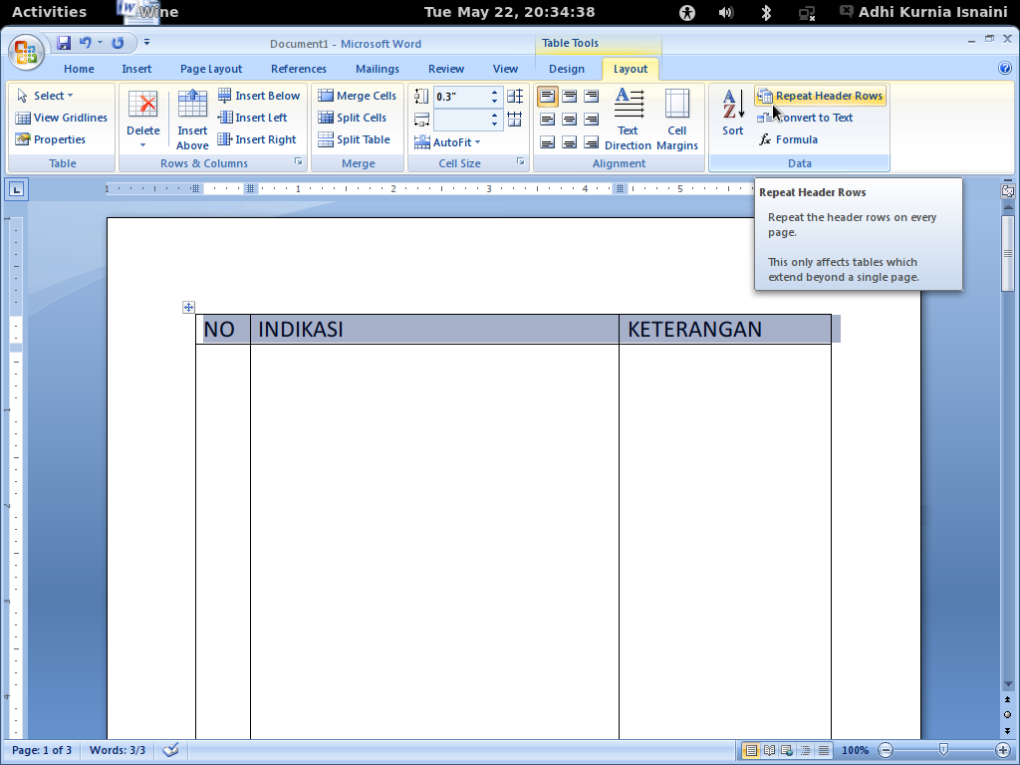The height and width of the screenshot is (765, 1020).
Task: Open Cell Margins settings
Action: coord(677,120)
